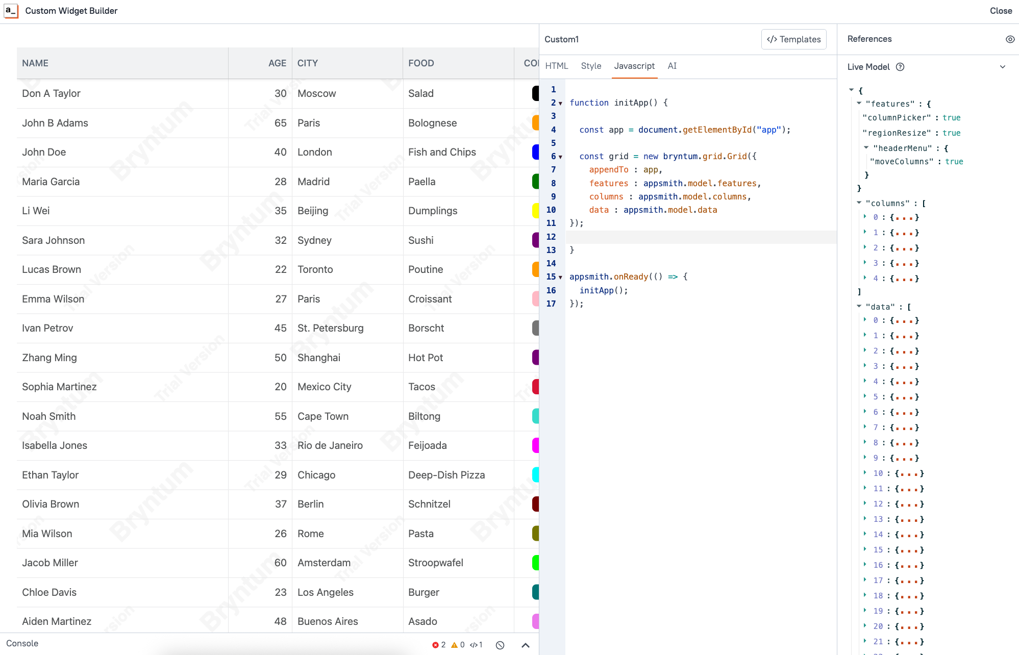This screenshot has width=1019, height=655.
Task: Select the "Don A Taylor" name cell
Action: click(122, 93)
